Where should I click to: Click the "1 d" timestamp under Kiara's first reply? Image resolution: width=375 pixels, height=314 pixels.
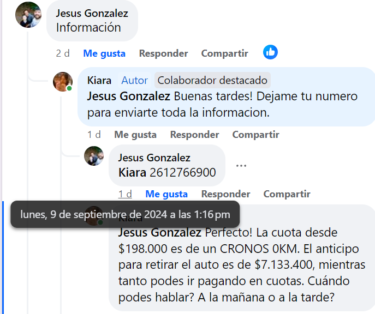[x=94, y=135]
